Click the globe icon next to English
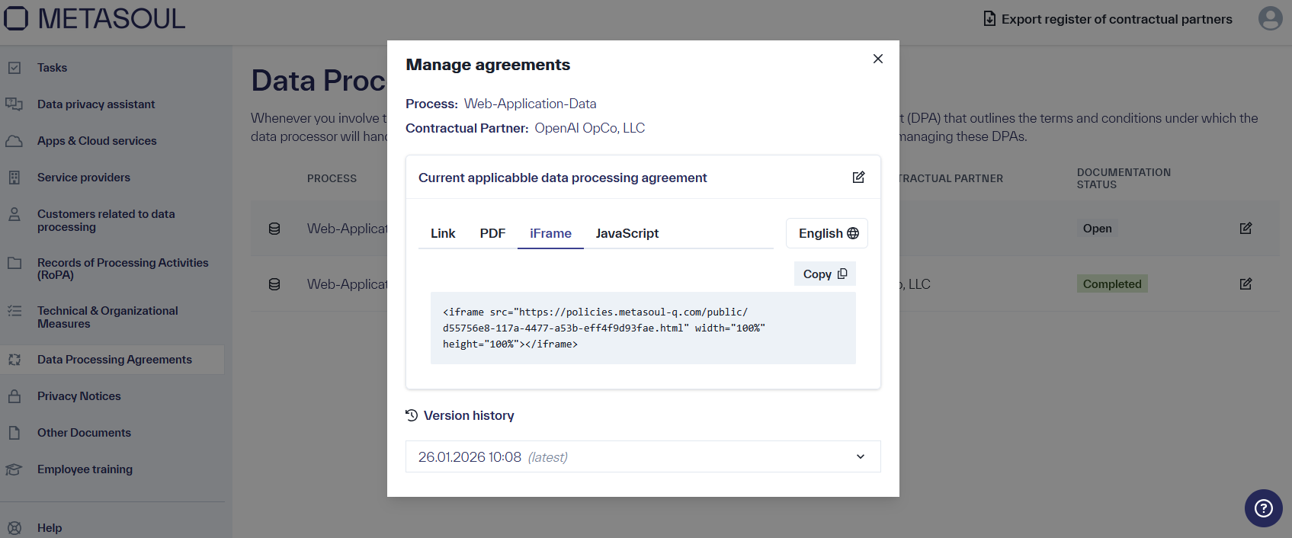Viewport: 1292px width, 538px height. (x=853, y=233)
